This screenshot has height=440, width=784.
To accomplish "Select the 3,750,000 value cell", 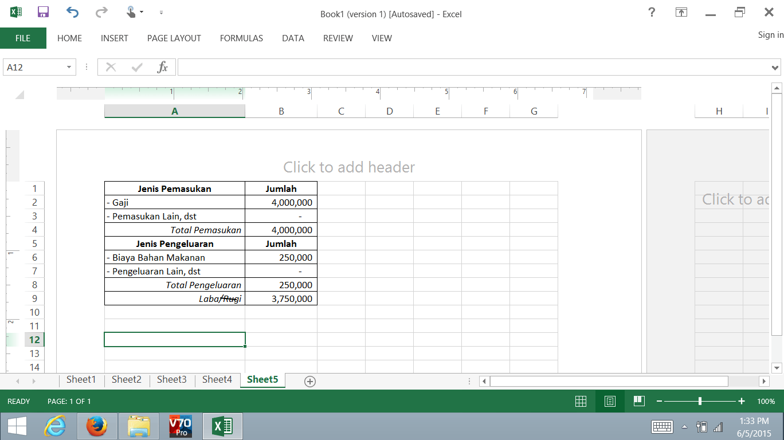I will click(281, 298).
